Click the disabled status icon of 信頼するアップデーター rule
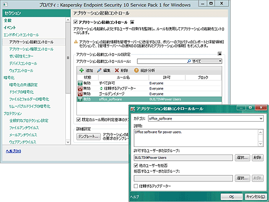 [x=80, y=89]
